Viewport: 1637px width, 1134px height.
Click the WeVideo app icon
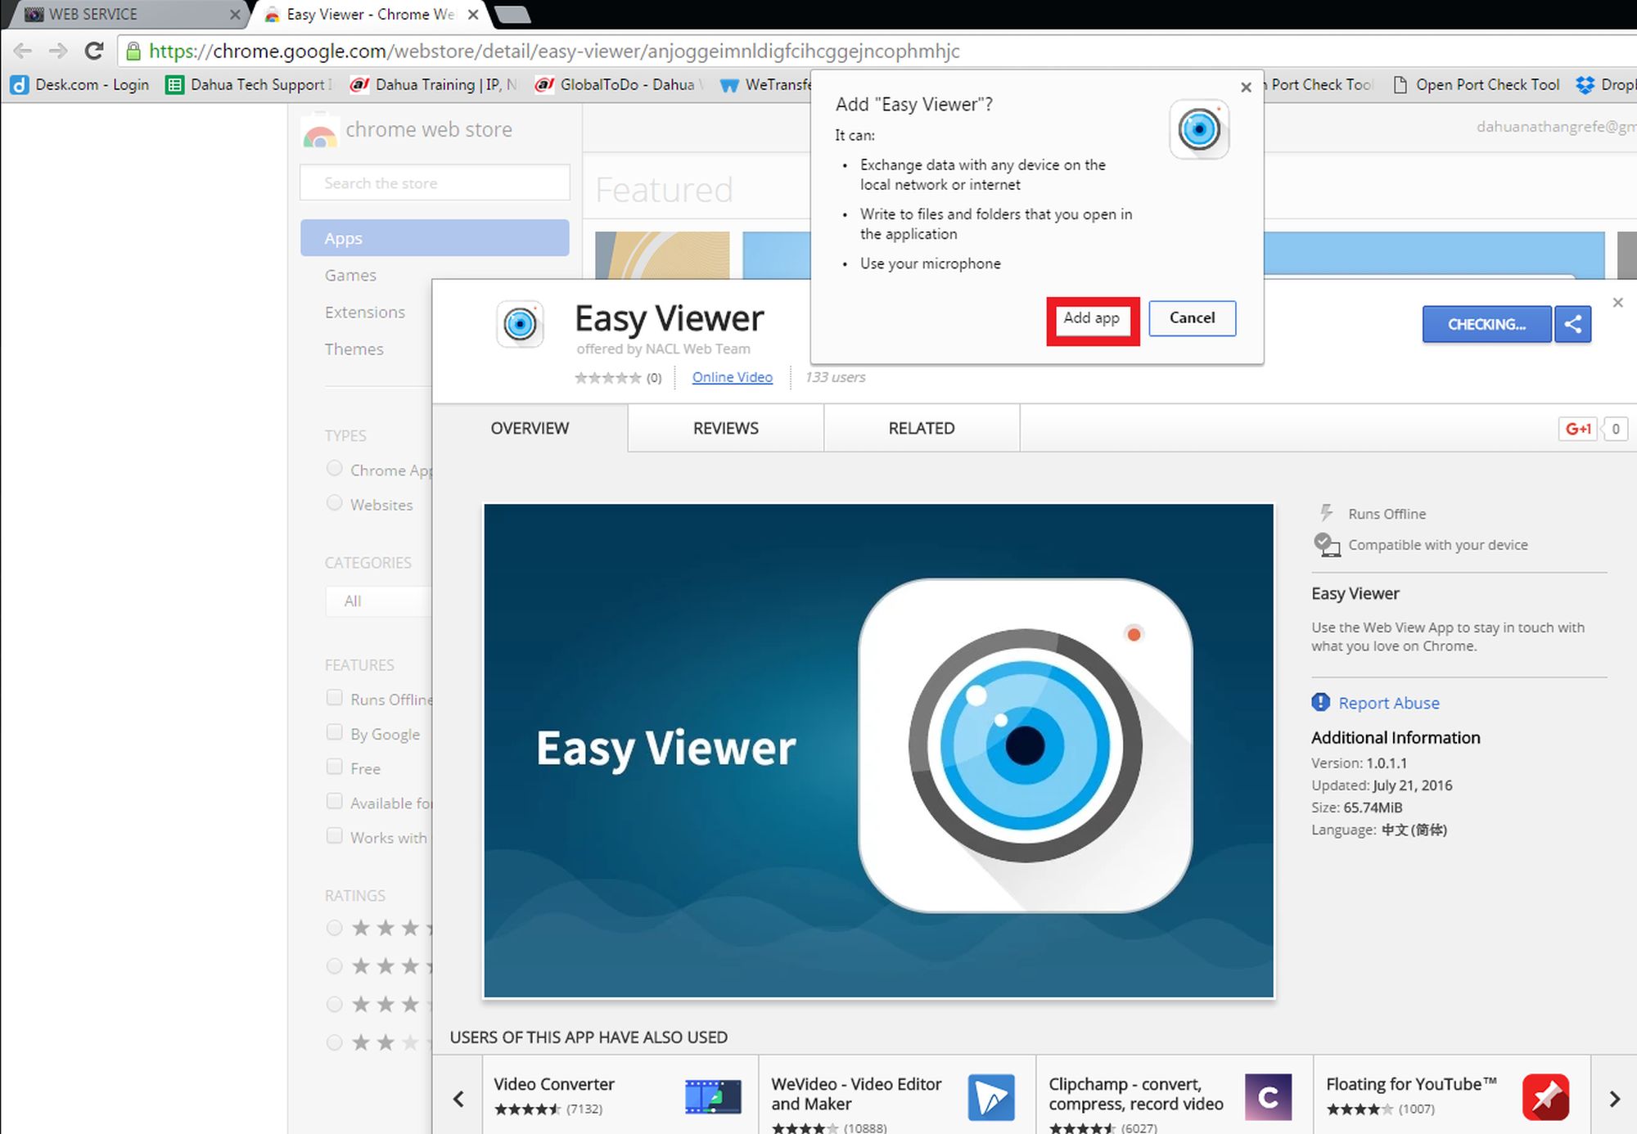990,1096
